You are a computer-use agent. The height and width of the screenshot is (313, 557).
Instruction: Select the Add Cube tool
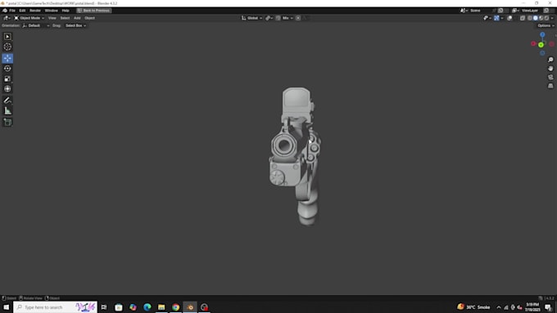[7, 123]
